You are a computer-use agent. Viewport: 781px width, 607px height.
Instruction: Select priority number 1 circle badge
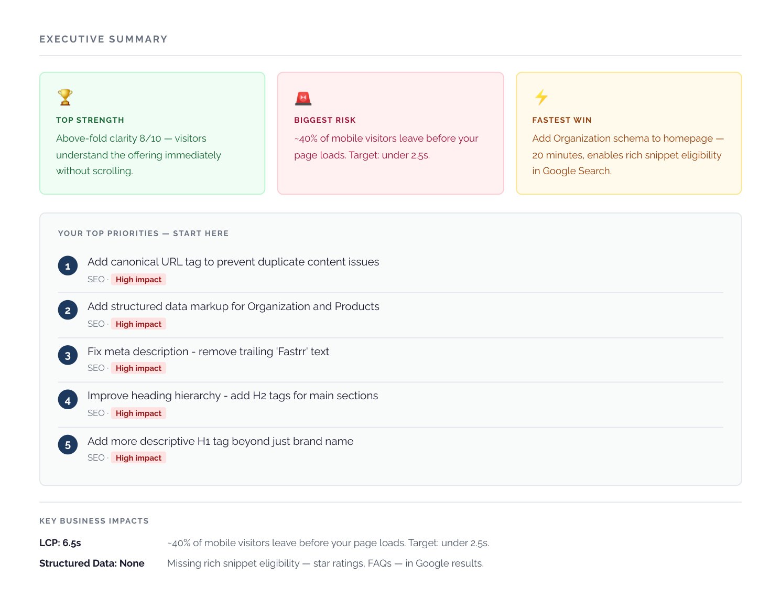click(x=68, y=266)
